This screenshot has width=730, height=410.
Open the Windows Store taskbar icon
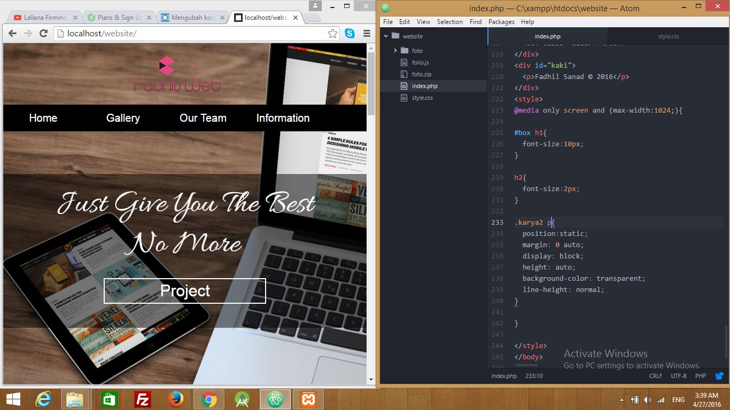click(110, 399)
